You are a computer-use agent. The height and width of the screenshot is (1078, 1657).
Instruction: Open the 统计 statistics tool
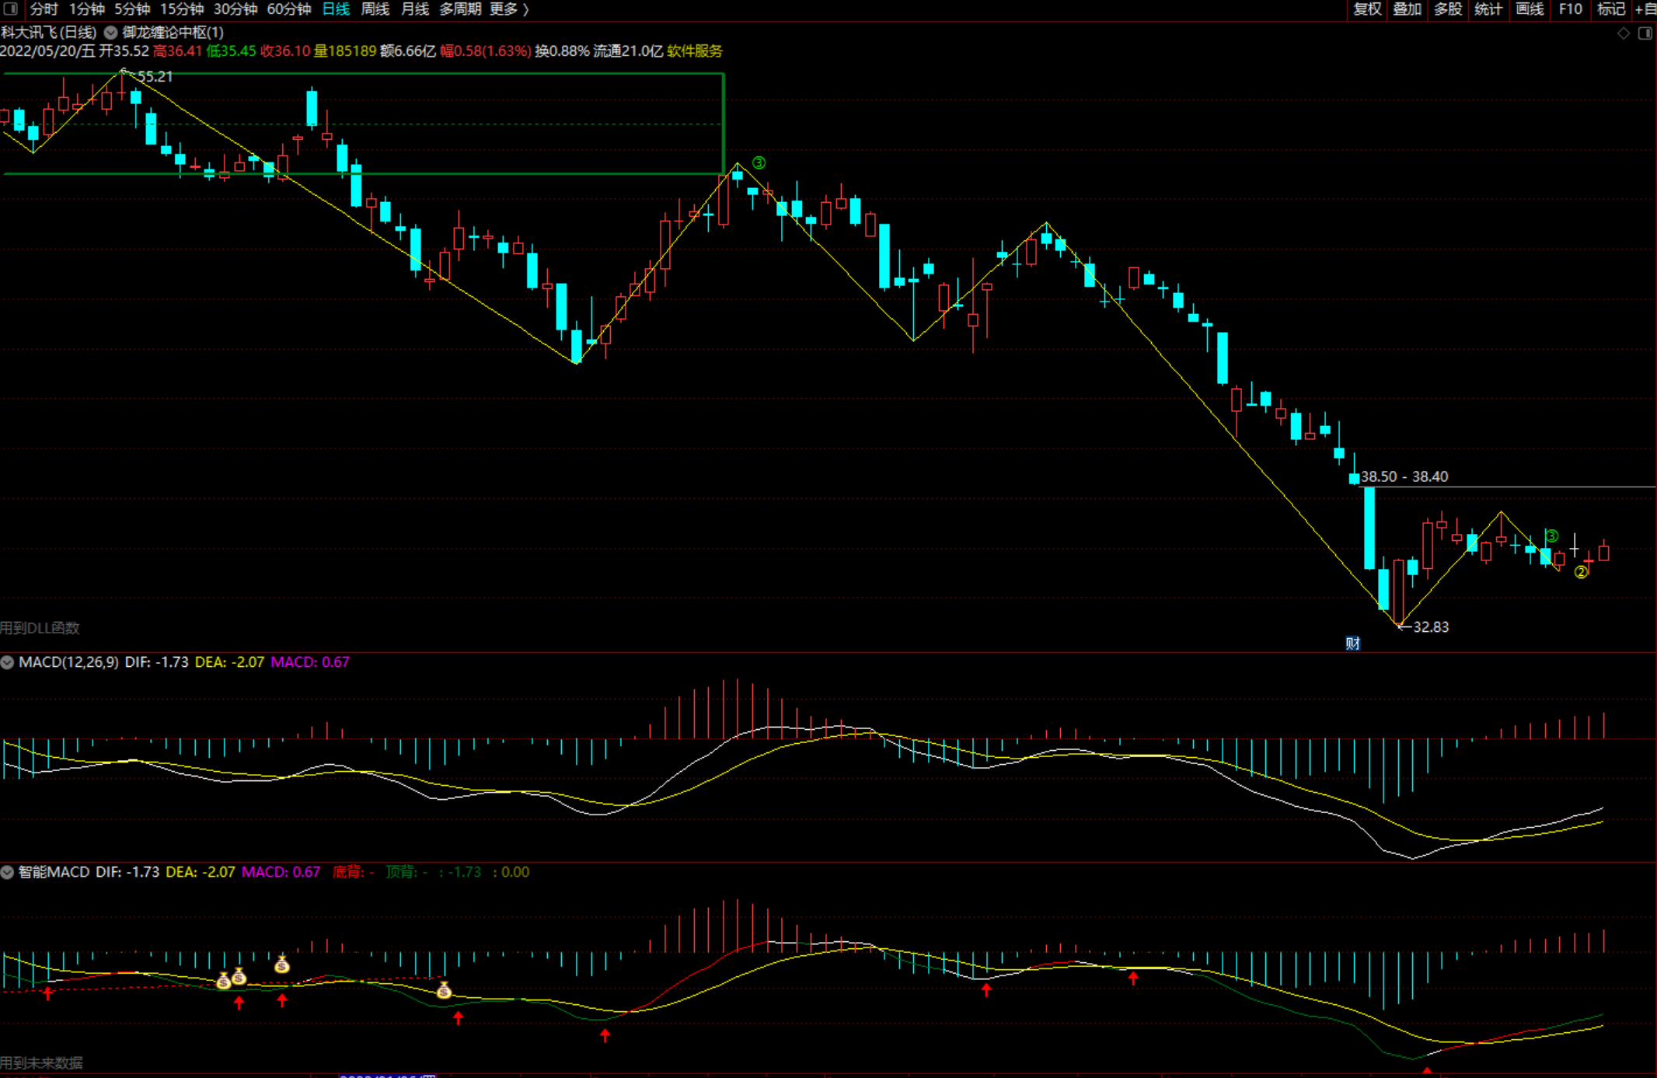pyautogui.click(x=1488, y=9)
